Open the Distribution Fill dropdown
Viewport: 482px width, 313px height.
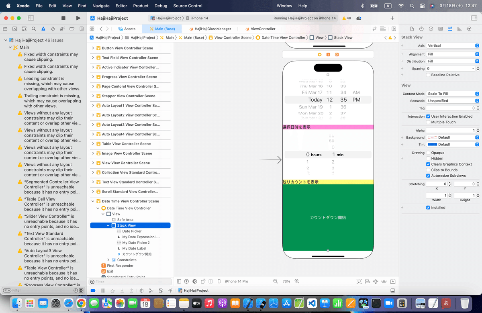pyautogui.click(x=453, y=61)
